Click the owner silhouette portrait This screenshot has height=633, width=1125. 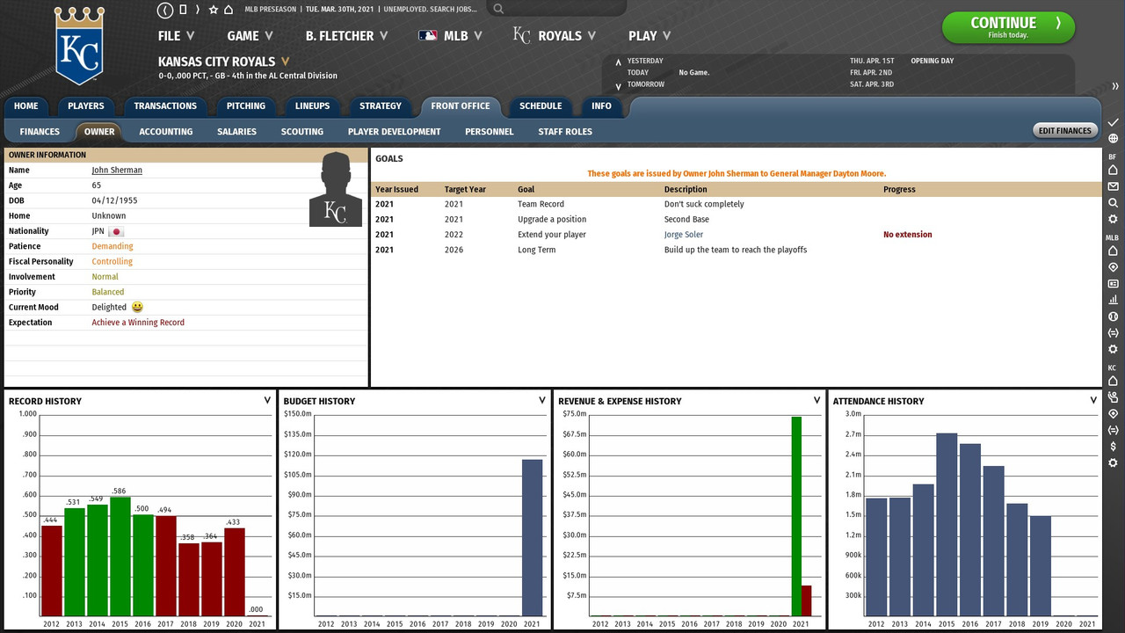336,188
